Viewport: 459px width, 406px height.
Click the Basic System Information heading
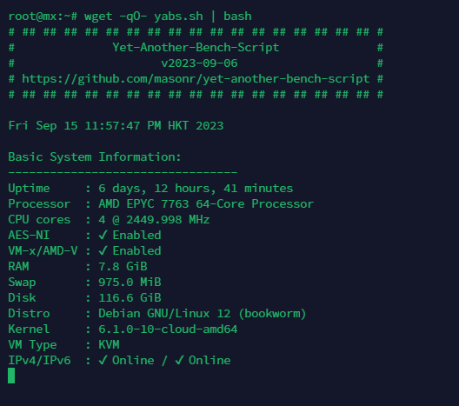tap(95, 157)
